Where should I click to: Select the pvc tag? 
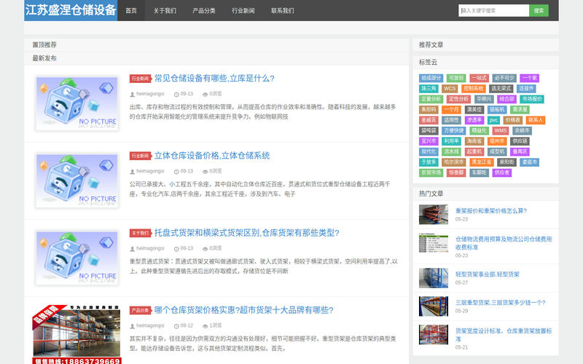click(x=493, y=120)
